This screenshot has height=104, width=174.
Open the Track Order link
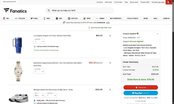tap(118, 2)
